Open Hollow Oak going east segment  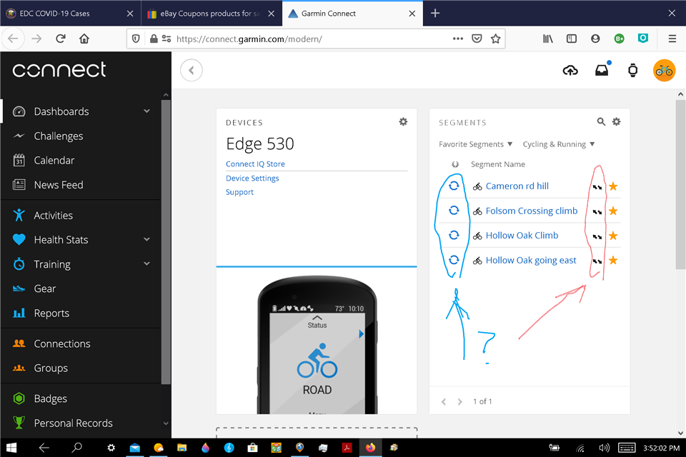531,260
